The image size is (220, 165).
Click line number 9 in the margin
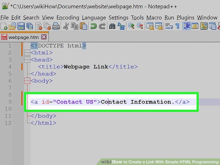click(10, 102)
